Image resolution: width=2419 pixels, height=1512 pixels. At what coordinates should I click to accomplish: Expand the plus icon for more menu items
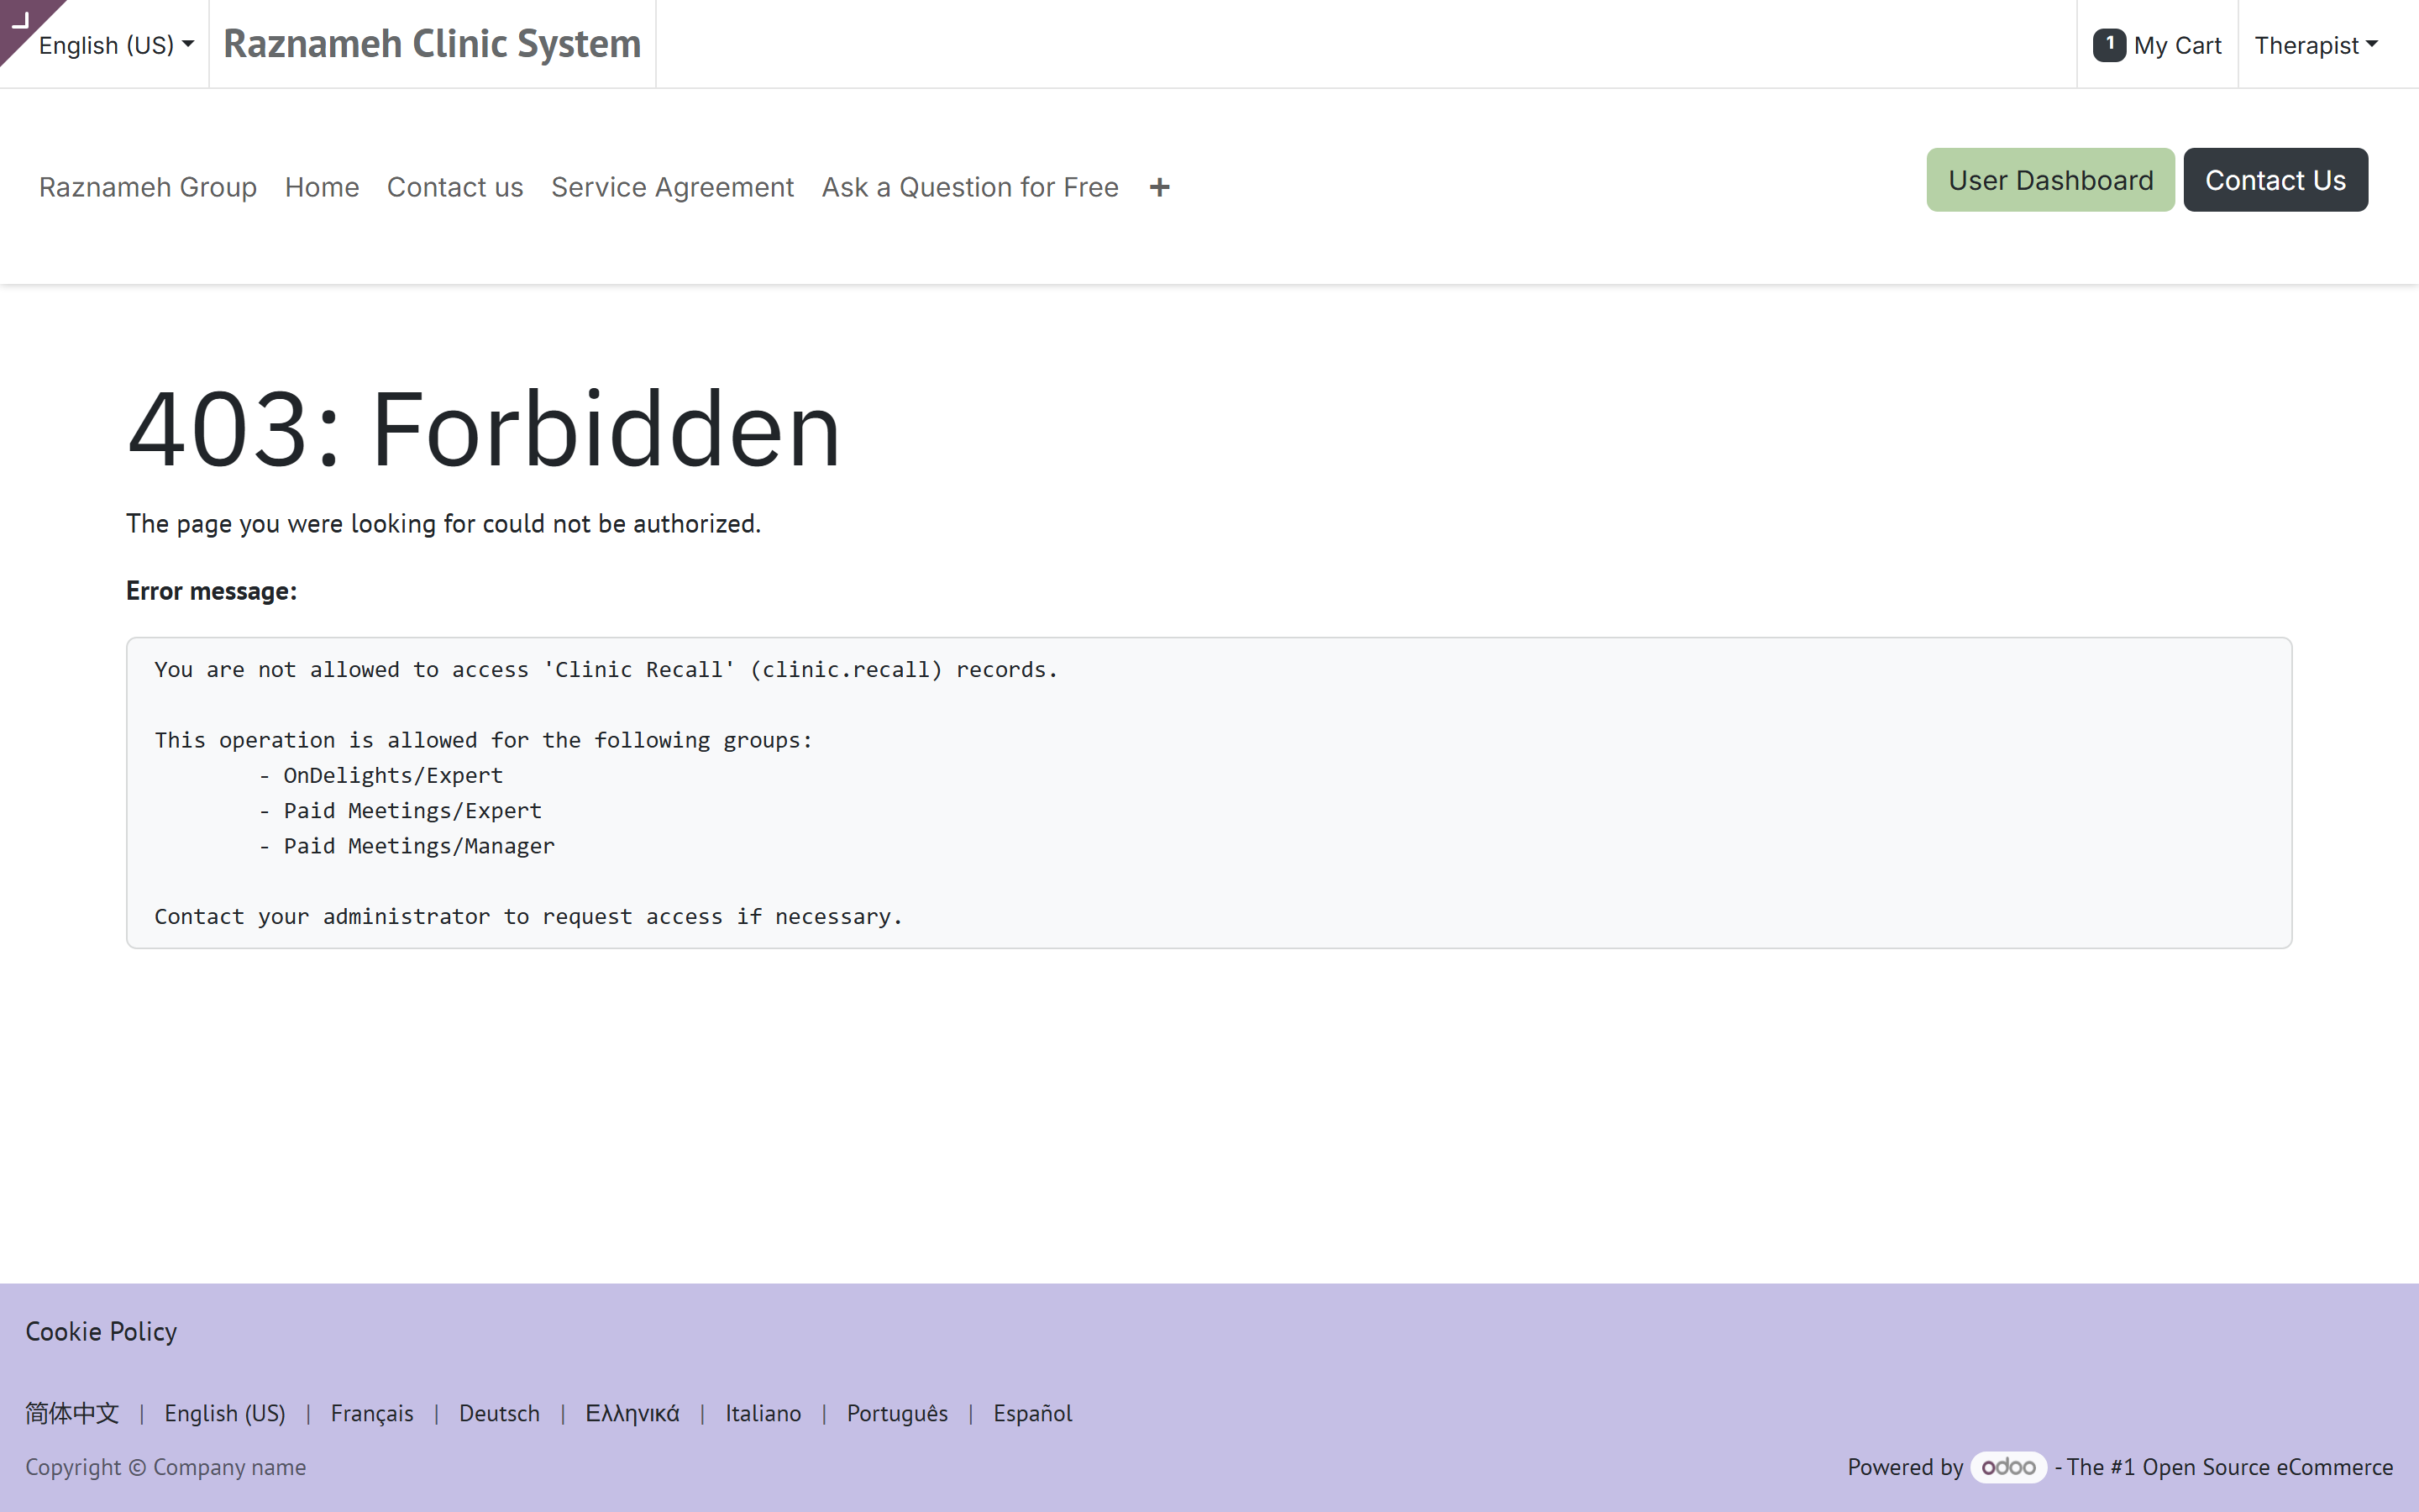click(1159, 187)
